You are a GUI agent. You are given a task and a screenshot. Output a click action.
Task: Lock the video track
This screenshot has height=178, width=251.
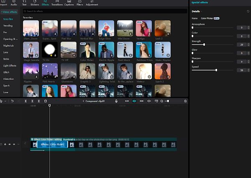pos(5,144)
